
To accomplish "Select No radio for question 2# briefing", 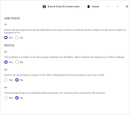I will 17,62.
